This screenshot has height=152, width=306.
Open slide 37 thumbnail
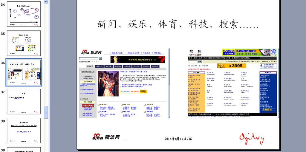point(24,101)
